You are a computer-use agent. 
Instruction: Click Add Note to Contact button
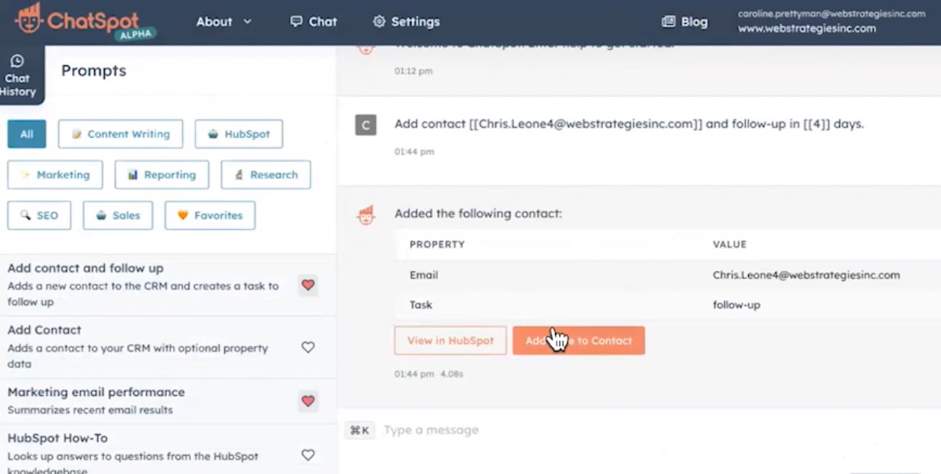click(579, 341)
